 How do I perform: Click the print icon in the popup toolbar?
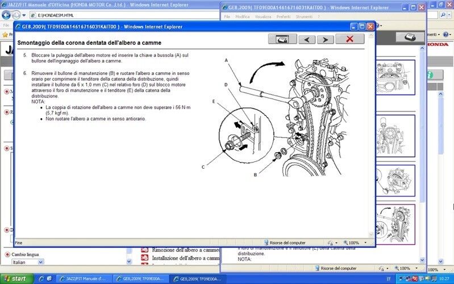(282, 39)
